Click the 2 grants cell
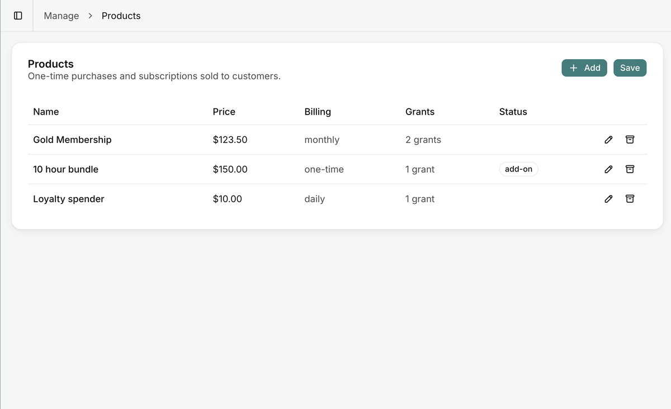This screenshot has height=409, width=671. (x=423, y=140)
